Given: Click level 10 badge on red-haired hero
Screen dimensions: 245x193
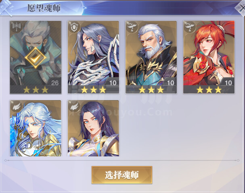Looking at the screenshot, I should (x=228, y=83).
